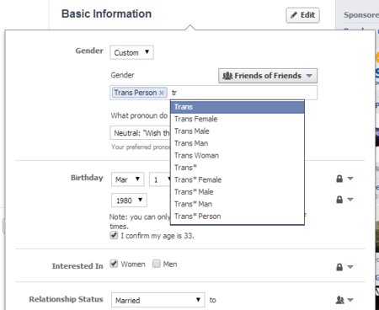Click the friends audience icon beside Relationship Status
379x310 pixels.
pos(339,300)
